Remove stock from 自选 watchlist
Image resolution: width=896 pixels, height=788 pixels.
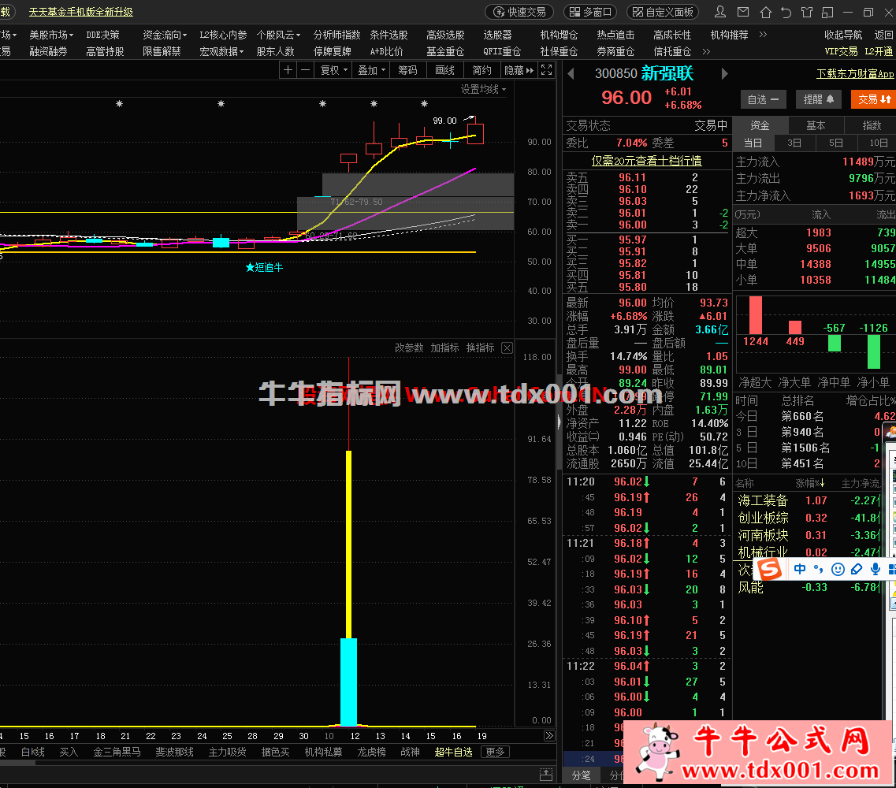764,99
